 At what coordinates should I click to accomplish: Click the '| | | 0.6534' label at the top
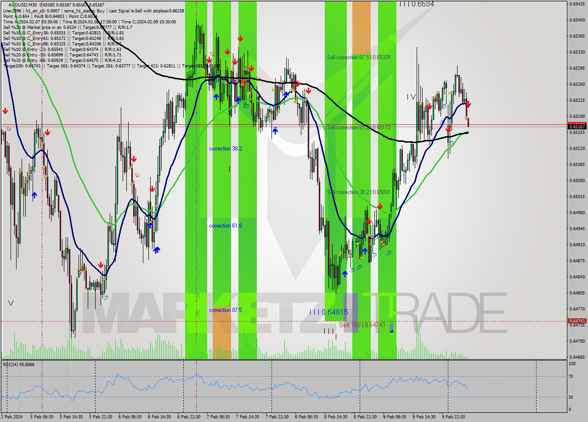tap(416, 4)
